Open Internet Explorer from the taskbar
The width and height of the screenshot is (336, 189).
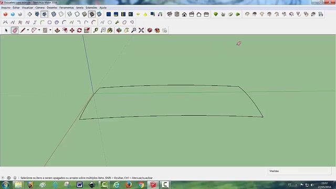click(117, 185)
